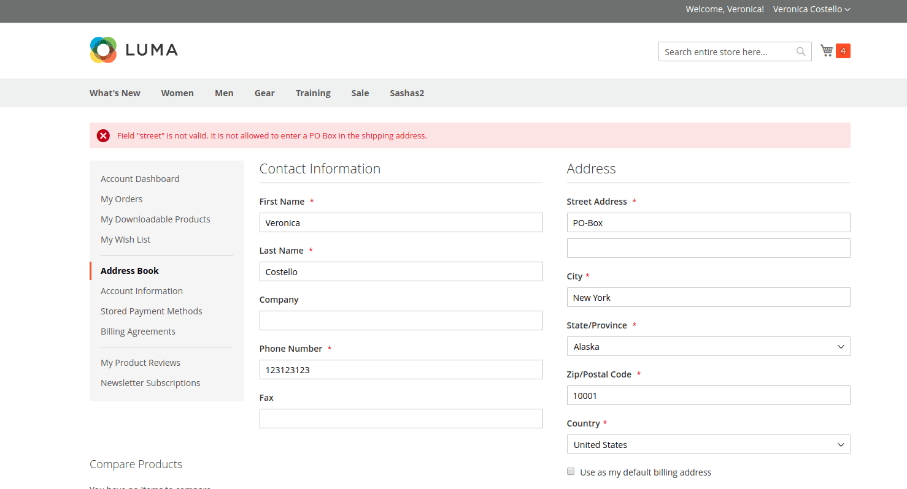Expand the Veronica Costello account menu
The height and width of the screenshot is (489, 907).
[811, 9]
